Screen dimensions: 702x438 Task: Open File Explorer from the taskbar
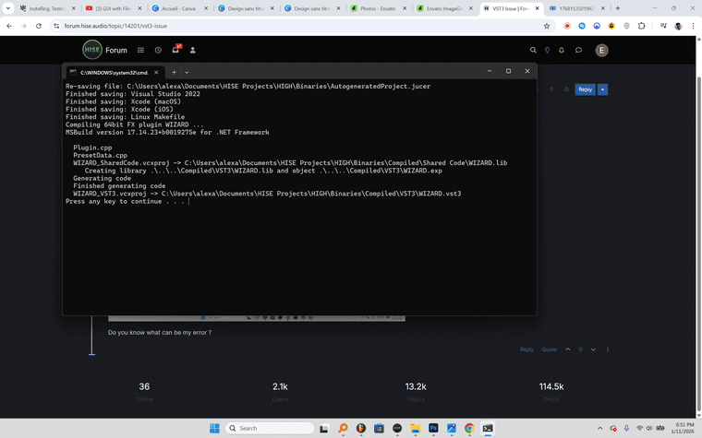pos(415,428)
